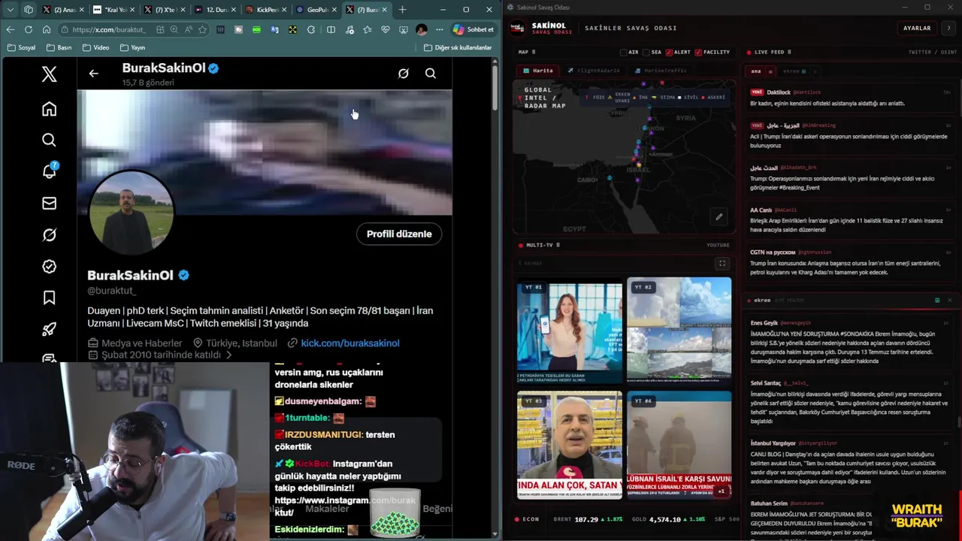Open the MAP panel drag handle
Screen dimensions: 962x541
point(533,52)
